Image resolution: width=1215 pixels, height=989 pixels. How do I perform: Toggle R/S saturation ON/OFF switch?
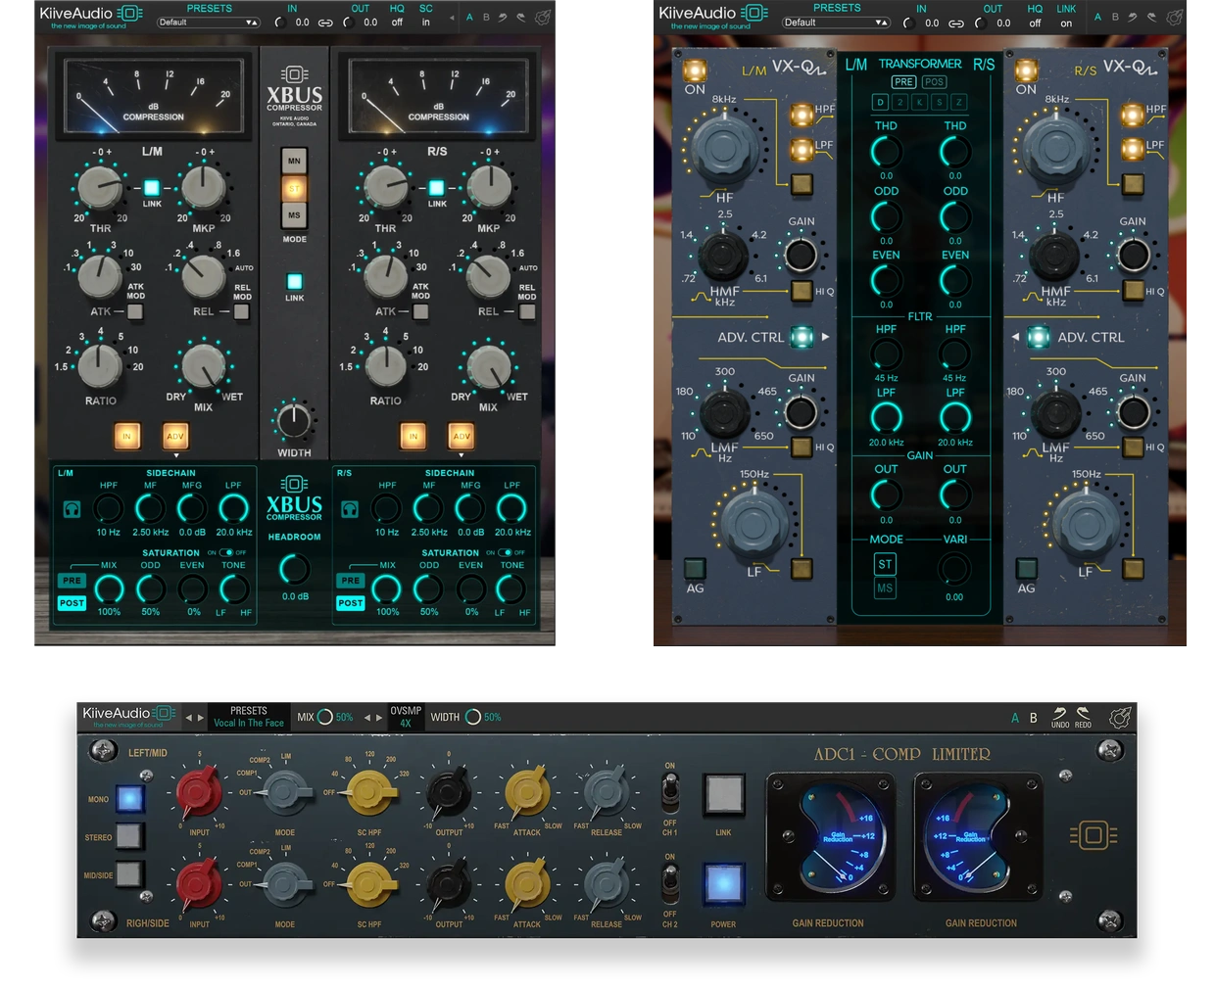(506, 552)
